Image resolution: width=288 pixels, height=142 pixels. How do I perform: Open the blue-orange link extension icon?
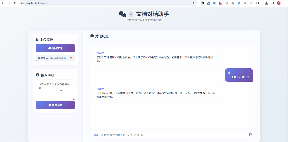[x=245, y=3]
